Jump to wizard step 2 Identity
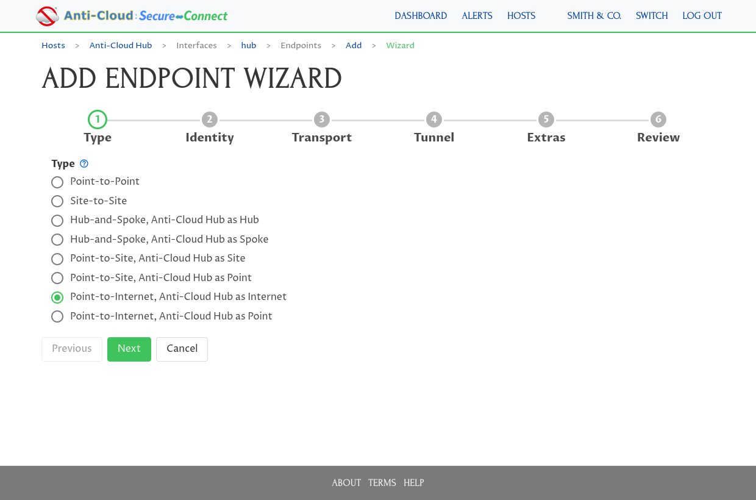Image resolution: width=756 pixels, height=500 pixels. click(210, 127)
